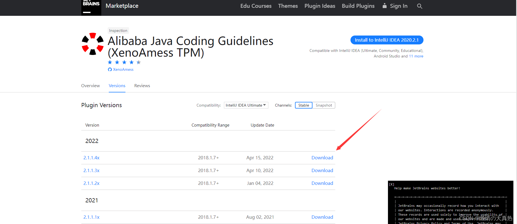Click the GitHub icon beside XenoAmess
This screenshot has width=517, height=224.
click(x=110, y=70)
